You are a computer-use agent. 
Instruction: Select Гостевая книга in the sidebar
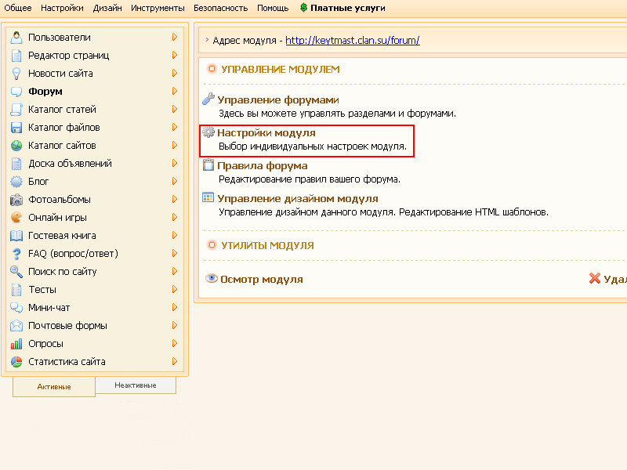pos(62,236)
